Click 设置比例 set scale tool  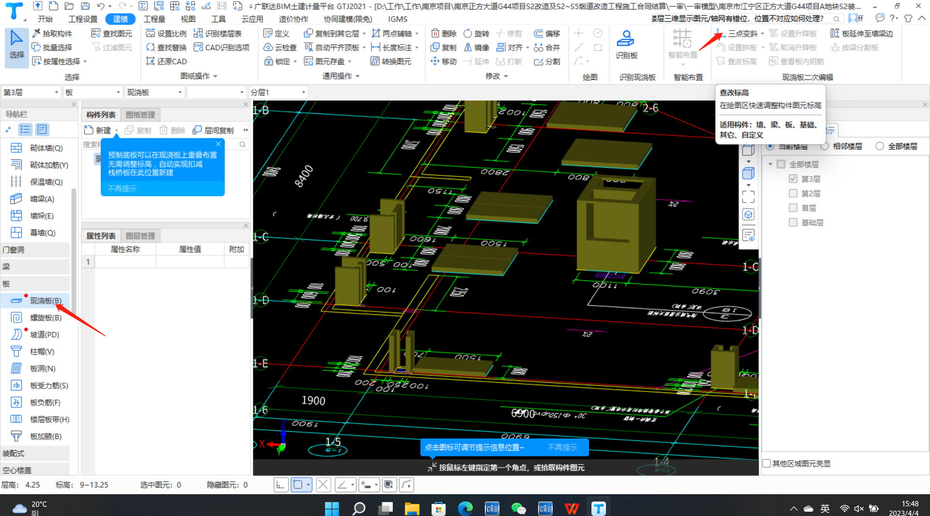[166, 33]
